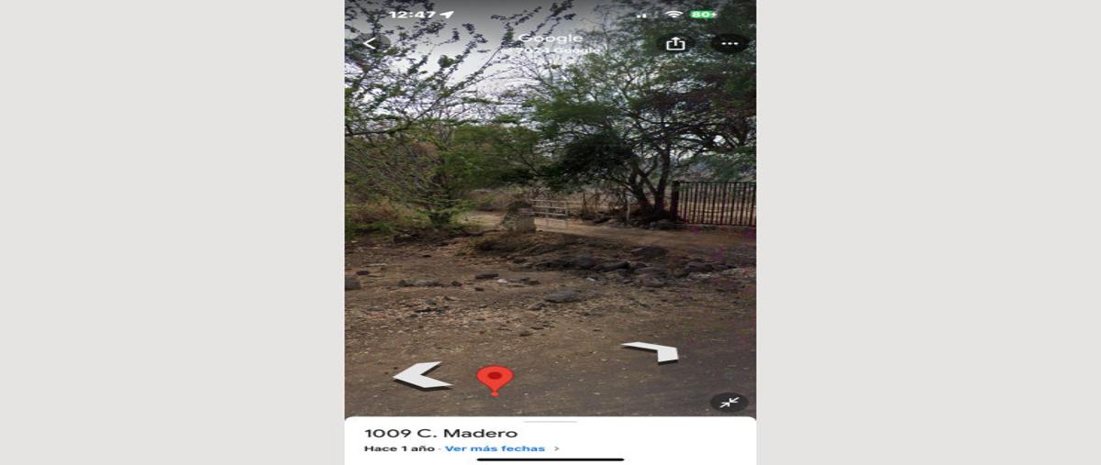Tap the metal fence in the street imagery

point(714,203)
